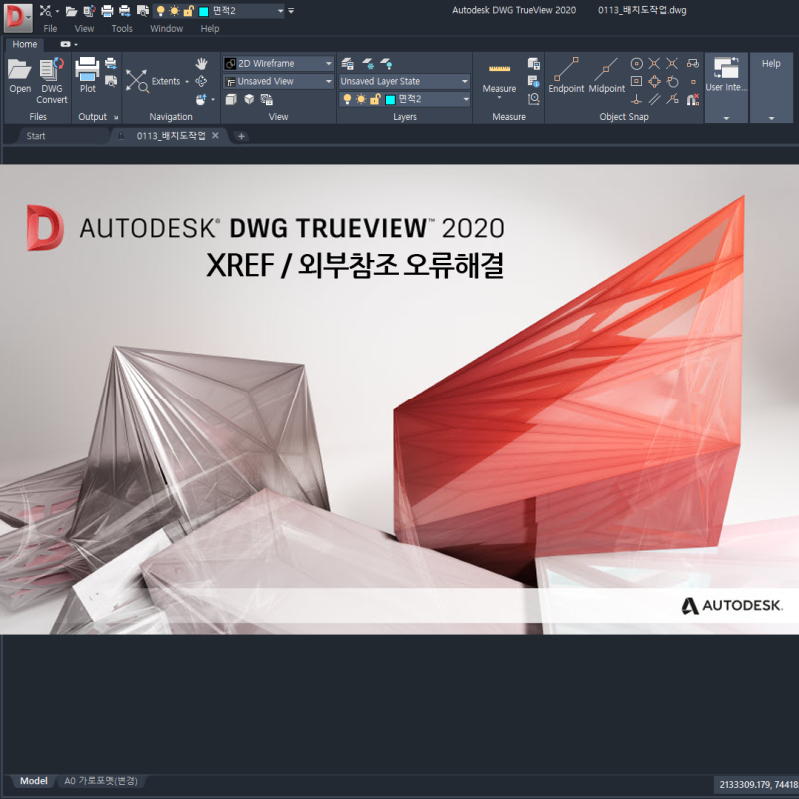This screenshot has height=799, width=799.
Task: Click User Interface windows icon
Action: [x=726, y=68]
